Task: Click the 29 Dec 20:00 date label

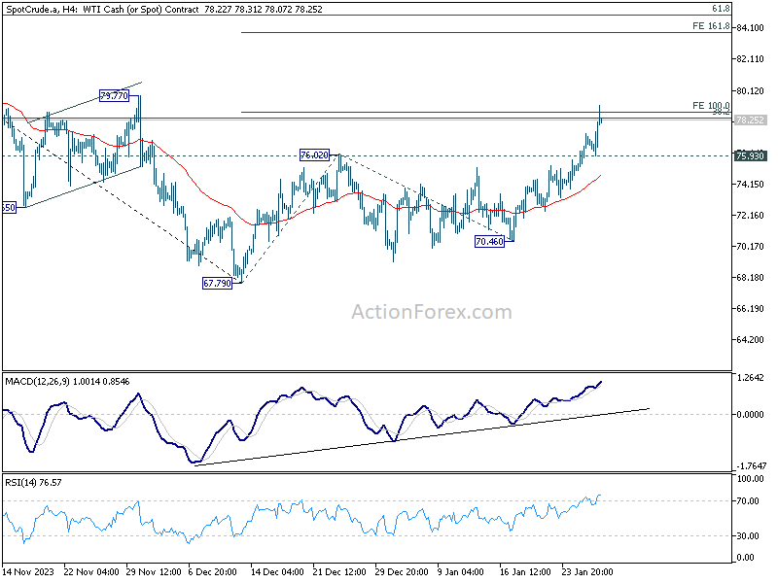Action: point(402,571)
